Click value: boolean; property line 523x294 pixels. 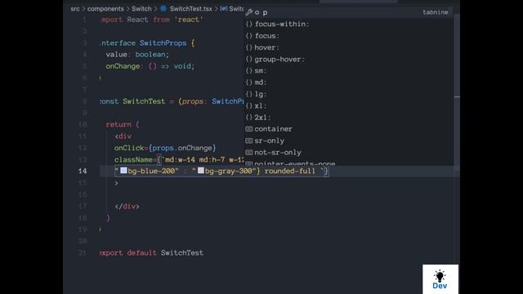(x=137, y=55)
